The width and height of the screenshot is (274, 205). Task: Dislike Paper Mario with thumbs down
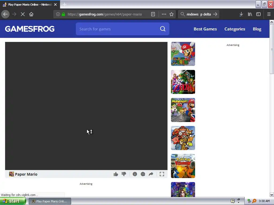[x=124, y=174]
